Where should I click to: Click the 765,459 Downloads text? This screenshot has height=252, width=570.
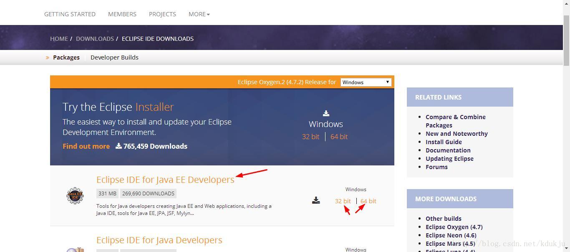coord(151,146)
